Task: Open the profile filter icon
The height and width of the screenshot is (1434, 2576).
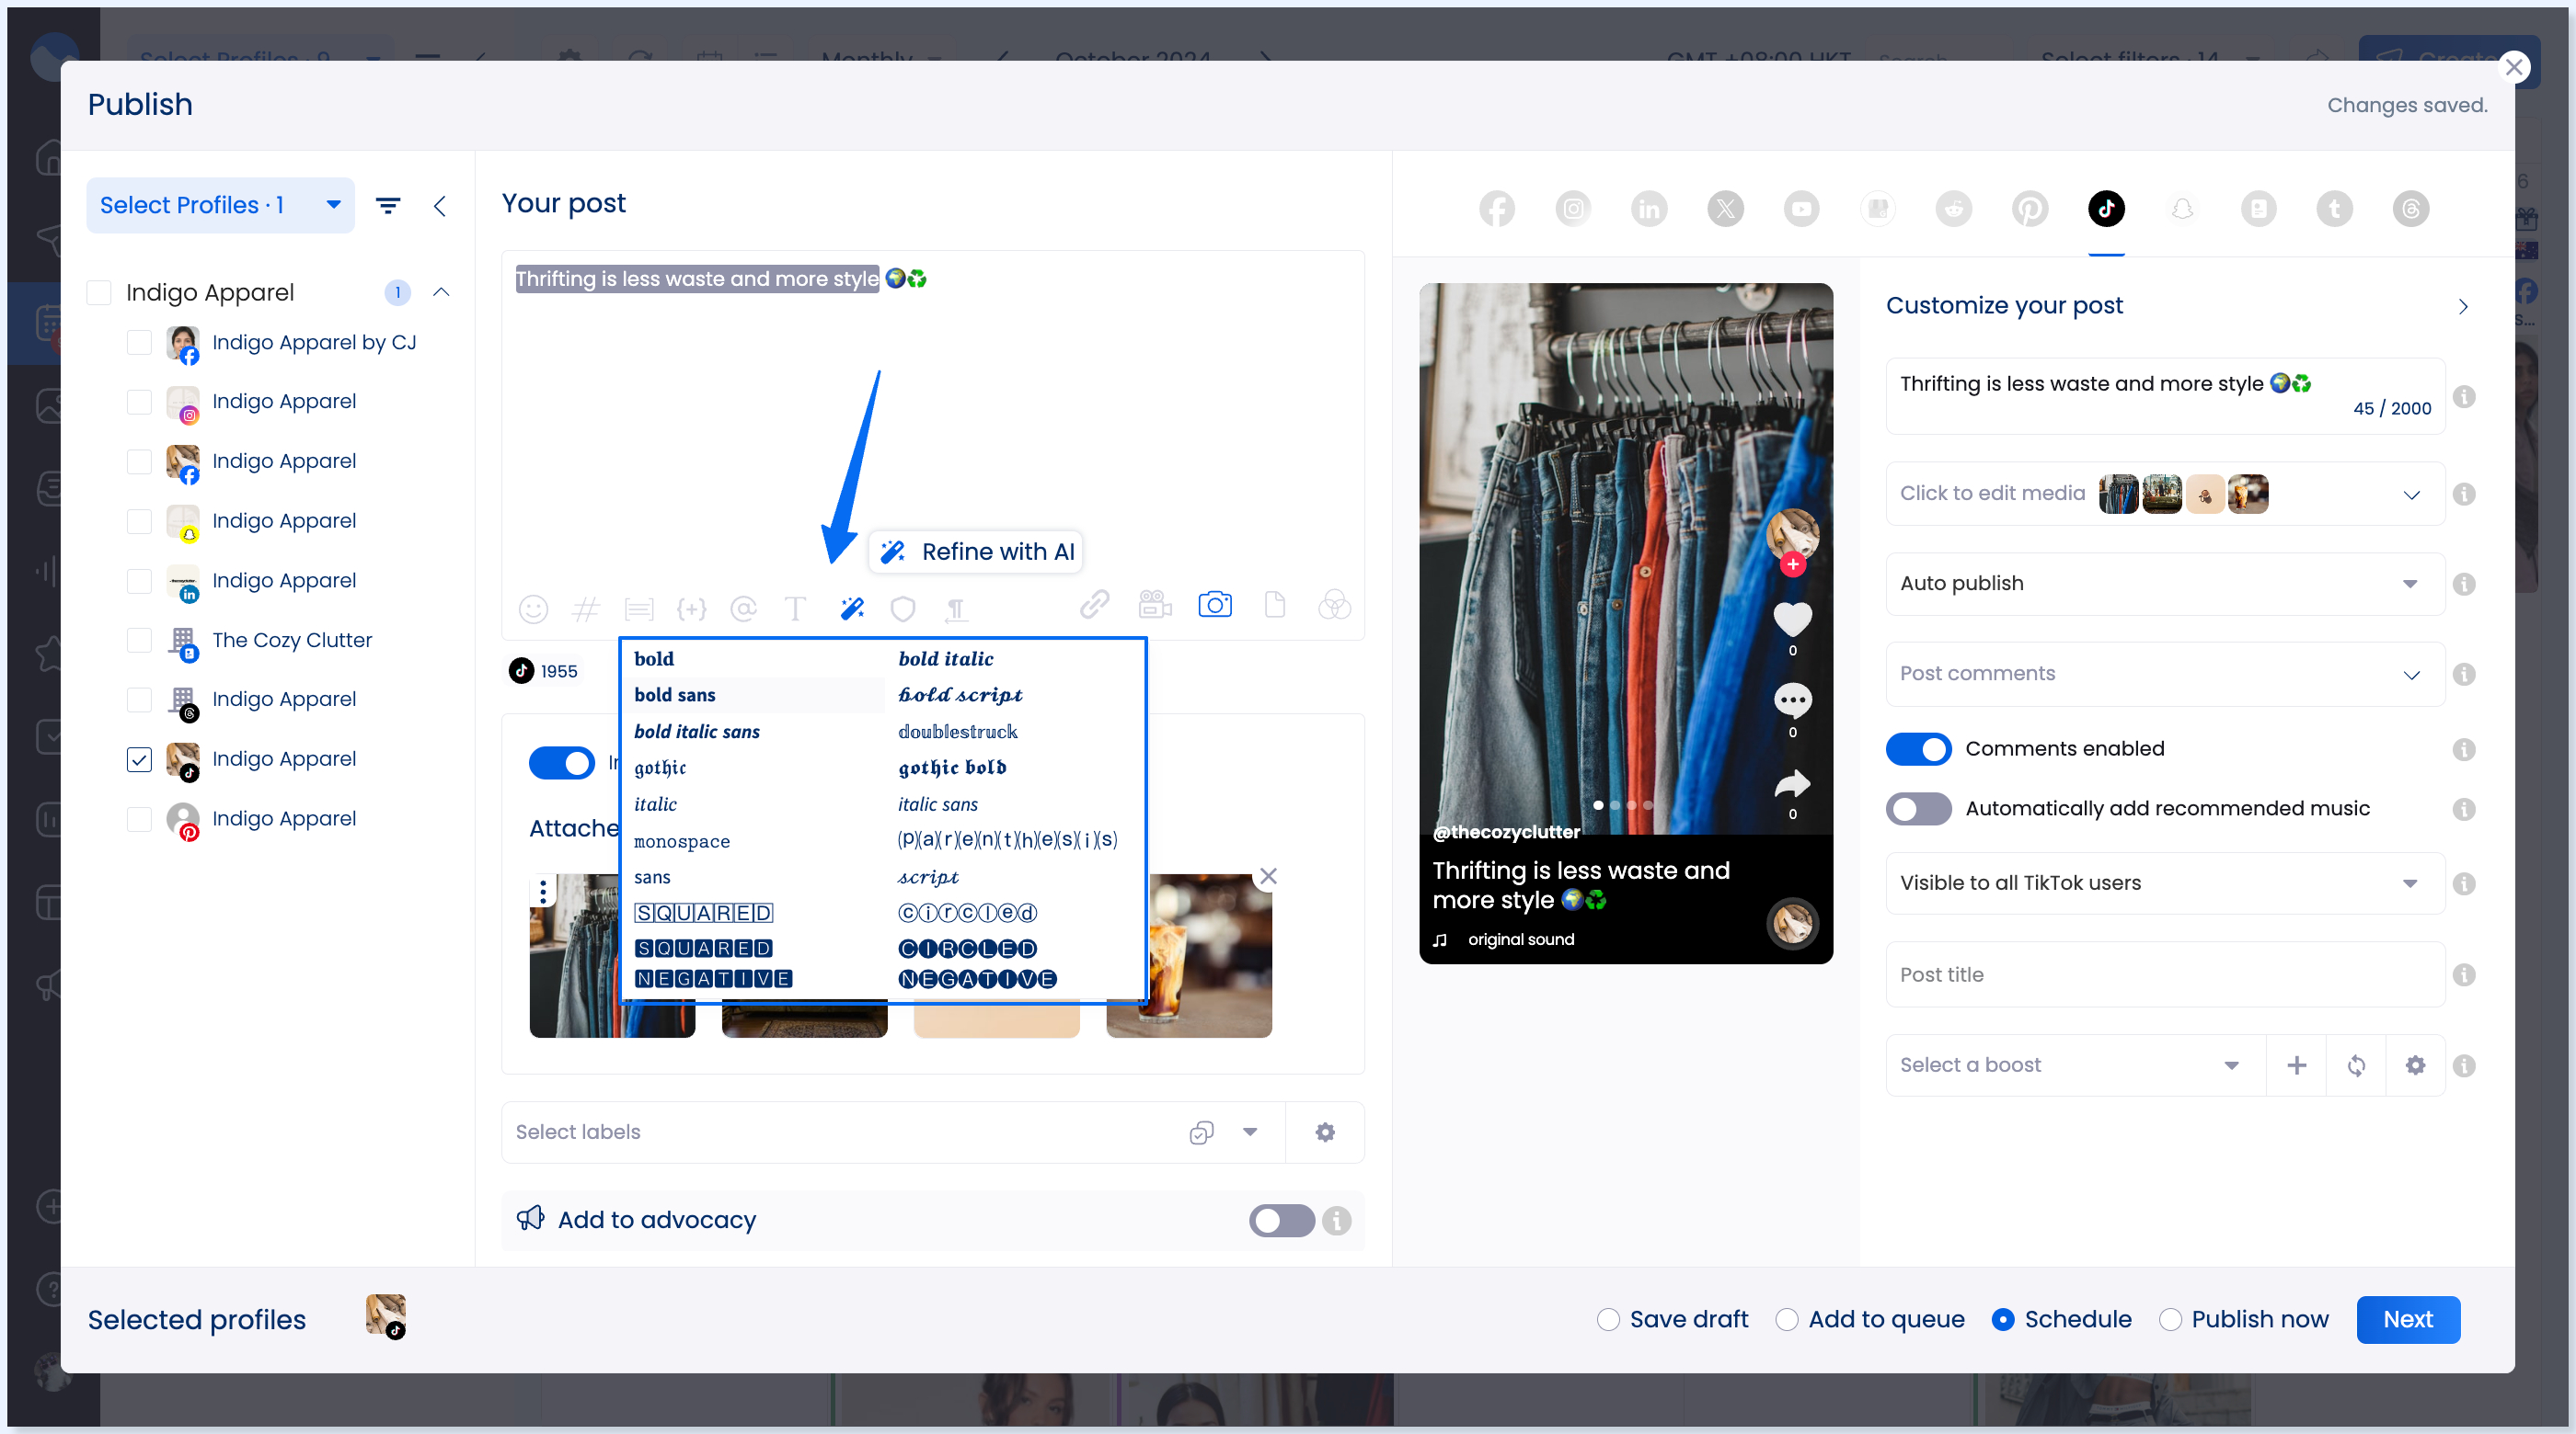Action: [388, 206]
